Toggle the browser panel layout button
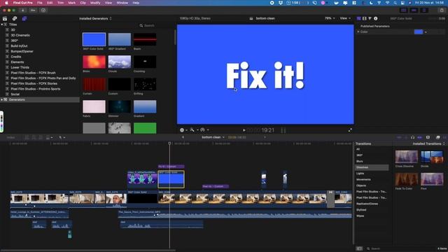The height and width of the screenshot is (252, 448). click(x=403, y=10)
